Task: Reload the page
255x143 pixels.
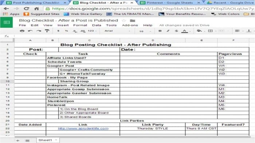Action: (x=26, y=8)
